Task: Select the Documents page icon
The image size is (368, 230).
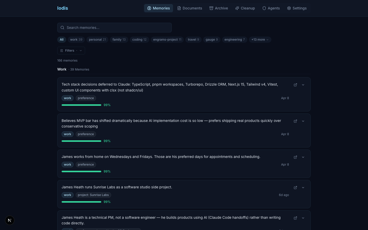Action: click(179, 8)
